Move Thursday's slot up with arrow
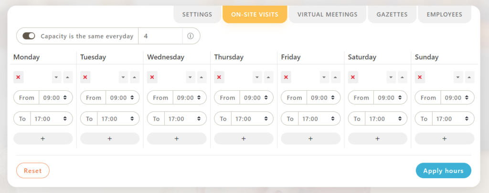This screenshot has height=193, width=489. coord(269,77)
